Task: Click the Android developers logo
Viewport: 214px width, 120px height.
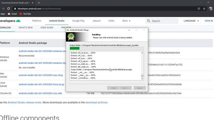Action: (x=10, y=21)
